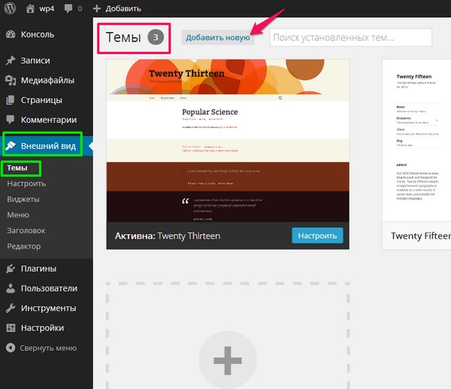Image resolution: width=451 pixels, height=389 pixels.
Task: Open the Виджеты submenu item
Action: pos(23,199)
